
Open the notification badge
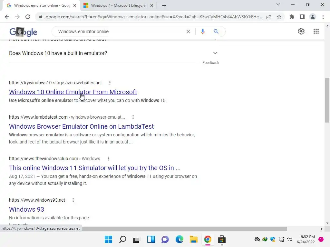click(321, 239)
